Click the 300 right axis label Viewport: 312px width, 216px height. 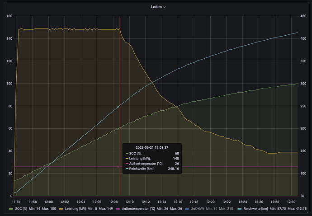tap(303, 84)
